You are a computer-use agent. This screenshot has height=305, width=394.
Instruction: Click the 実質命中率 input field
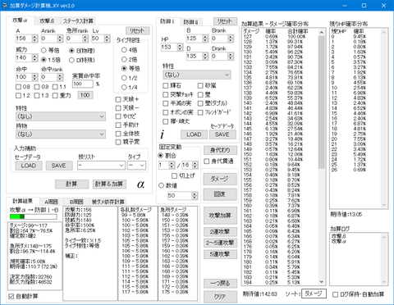click(83, 84)
